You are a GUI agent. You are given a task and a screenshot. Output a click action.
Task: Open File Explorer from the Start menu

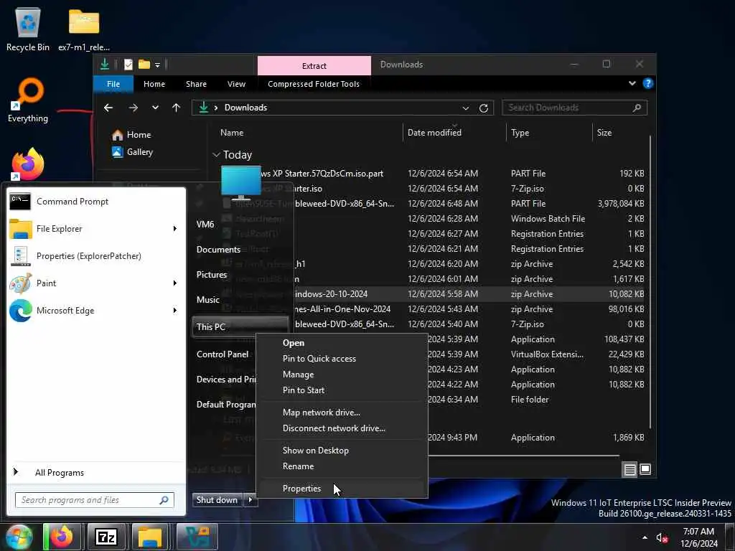point(89,229)
